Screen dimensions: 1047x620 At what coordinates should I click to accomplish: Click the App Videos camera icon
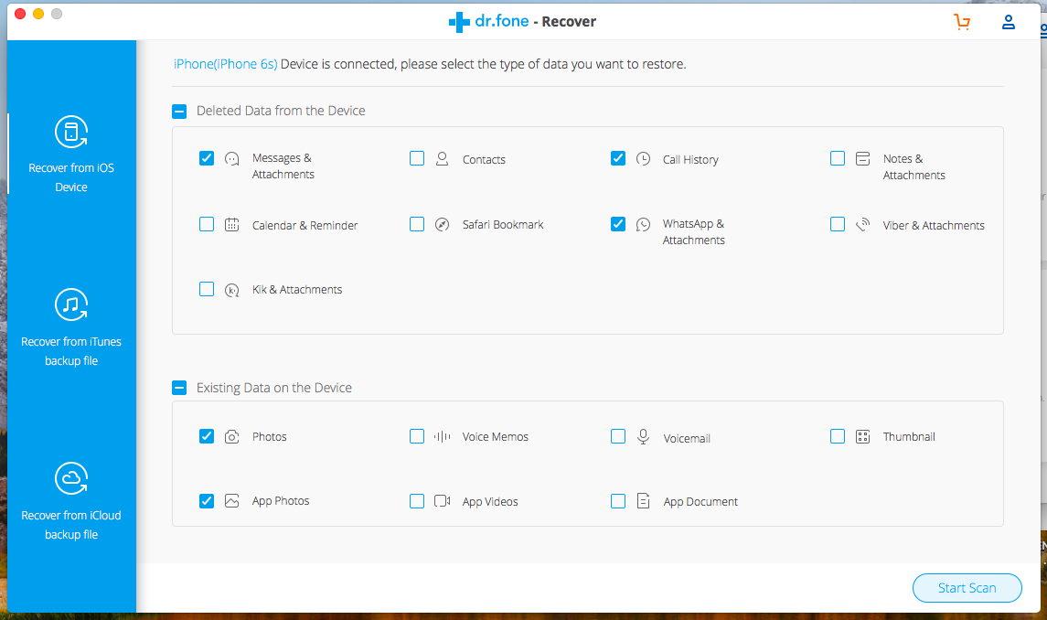pos(442,501)
